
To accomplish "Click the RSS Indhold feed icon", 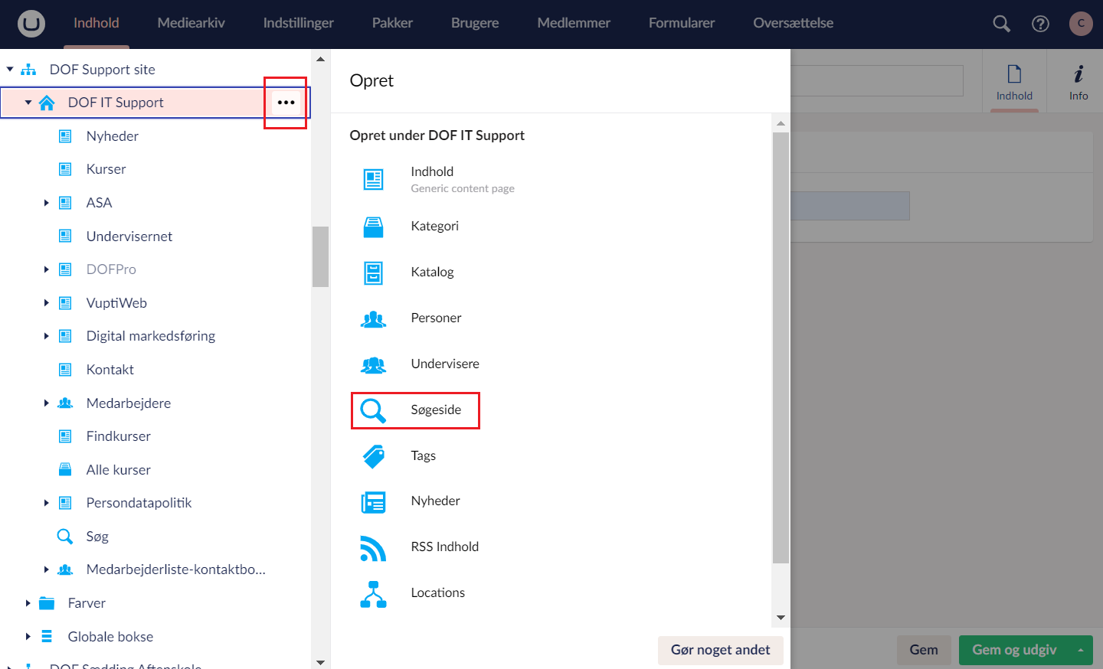I will point(373,547).
